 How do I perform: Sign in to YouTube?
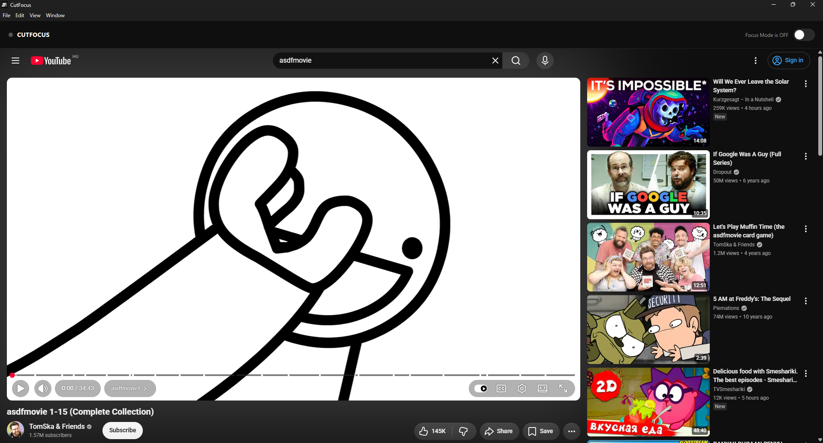(x=789, y=61)
